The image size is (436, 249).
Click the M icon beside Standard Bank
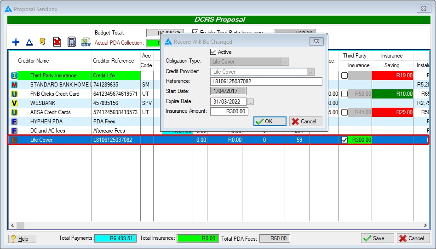pos(14,85)
